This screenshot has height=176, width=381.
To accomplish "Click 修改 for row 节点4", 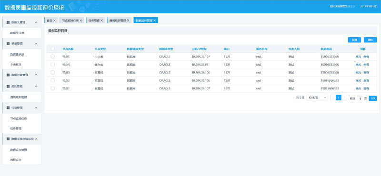I will point(358,65).
